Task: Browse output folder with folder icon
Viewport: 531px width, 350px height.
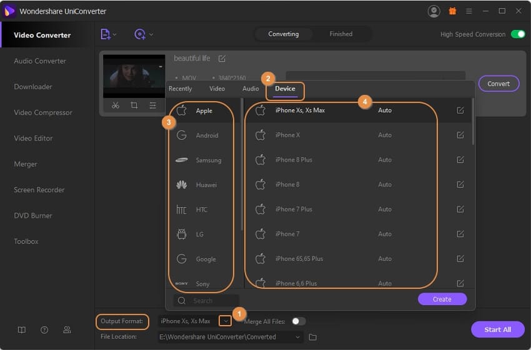Action: coord(312,337)
